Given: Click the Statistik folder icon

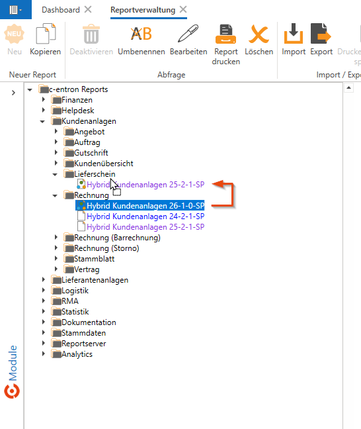Looking at the screenshot, I should click(56, 311).
